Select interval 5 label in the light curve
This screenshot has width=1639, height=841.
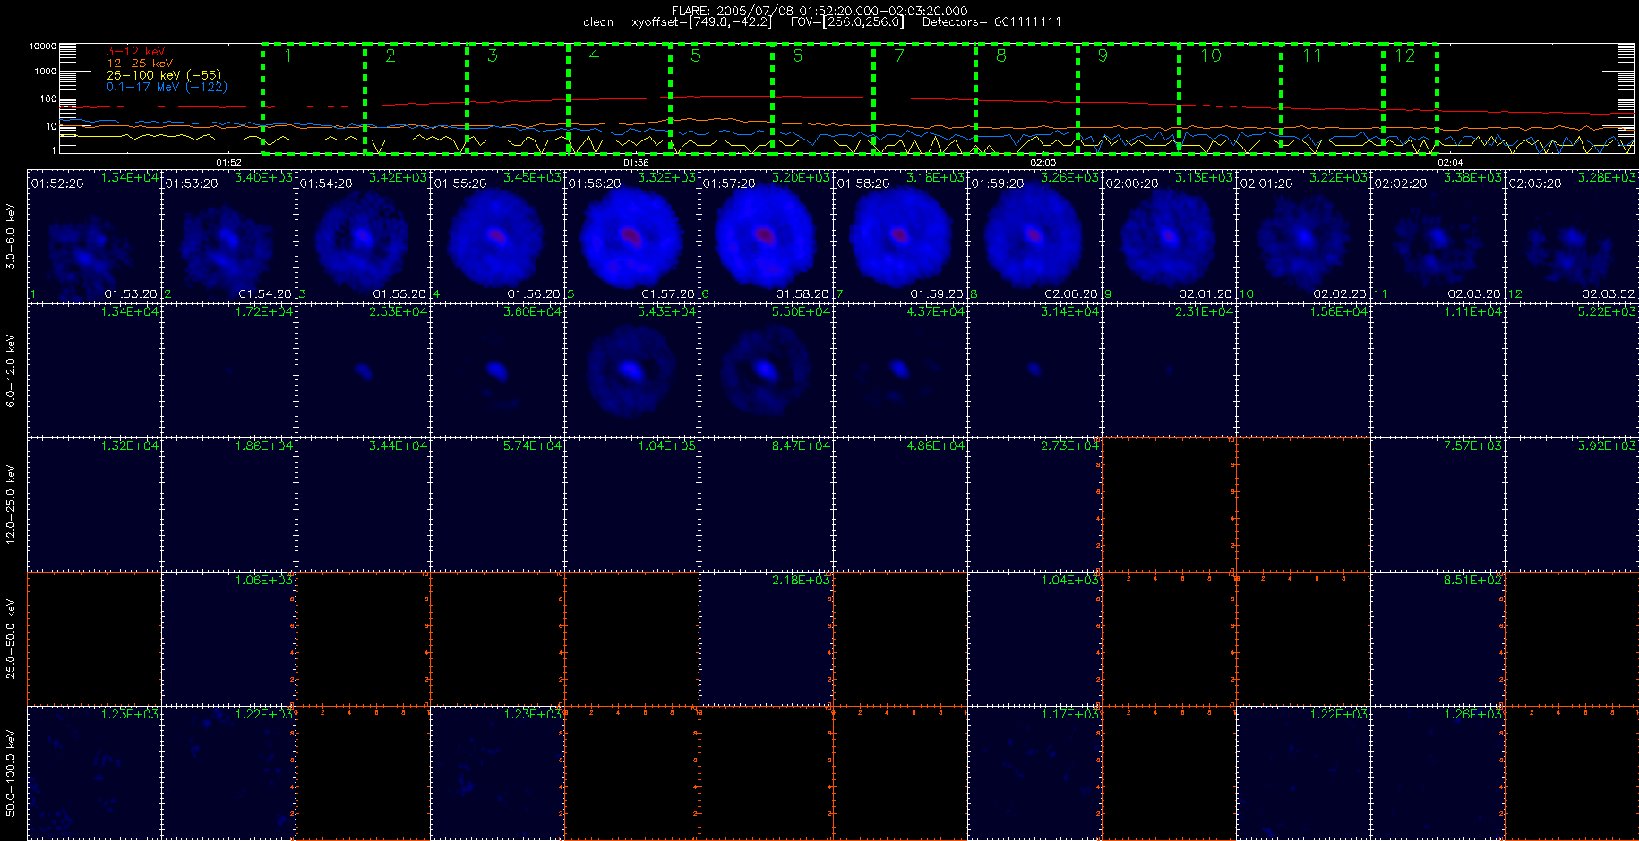pos(696,55)
